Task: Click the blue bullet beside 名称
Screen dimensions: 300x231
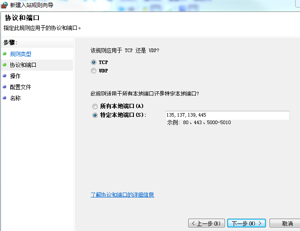Action: pyautogui.click(x=4, y=98)
